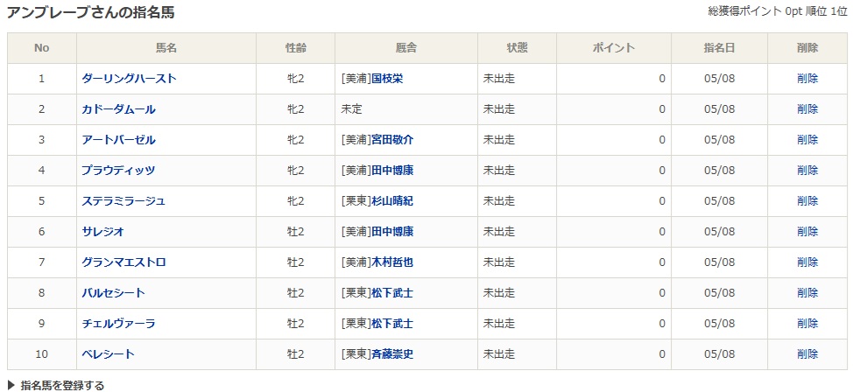Open horse ダーリングハースト link

(129, 78)
